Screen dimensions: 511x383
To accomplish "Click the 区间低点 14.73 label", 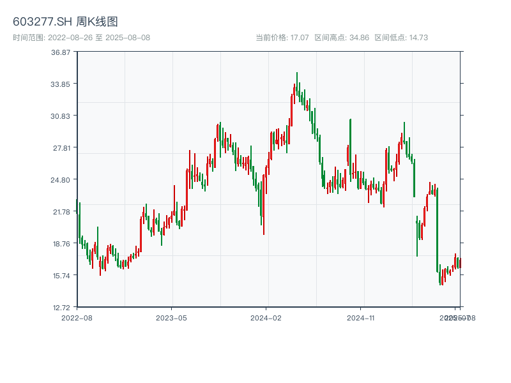I will tap(401, 38).
